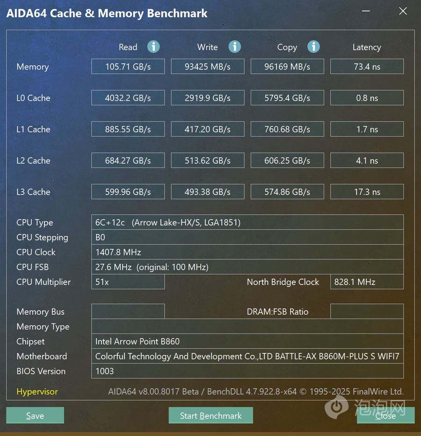Click the L1 Cache row label
Viewport: 421px width, 436px height.
(x=33, y=129)
